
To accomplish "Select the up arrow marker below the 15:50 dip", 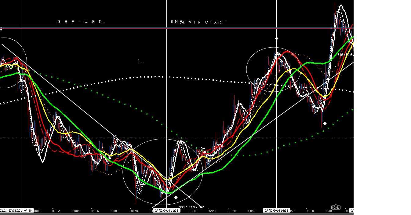I will pyautogui.click(x=325, y=123).
